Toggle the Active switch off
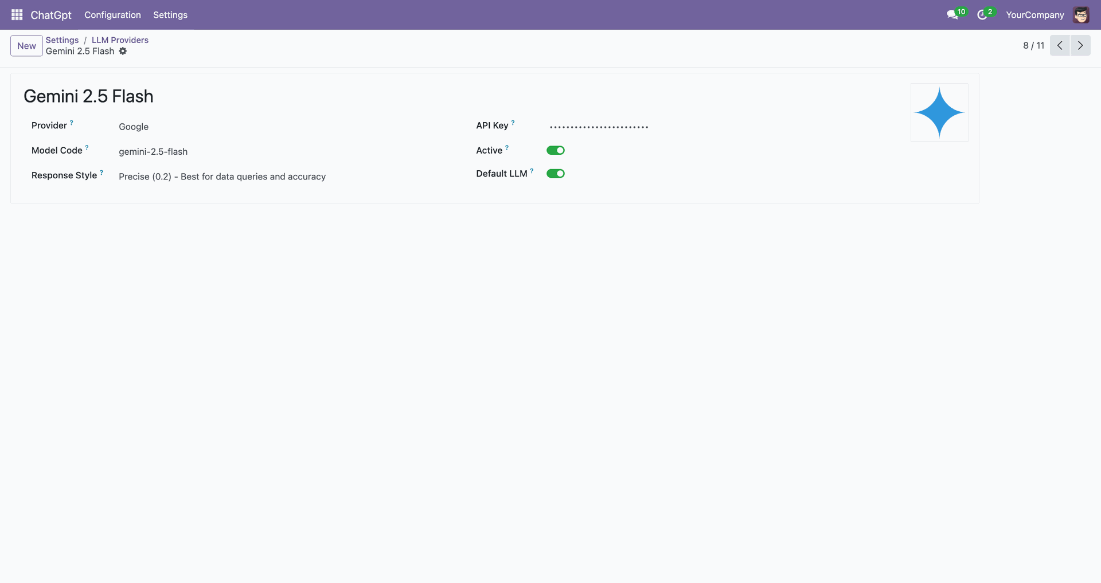This screenshot has width=1101, height=583. pyautogui.click(x=556, y=150)
